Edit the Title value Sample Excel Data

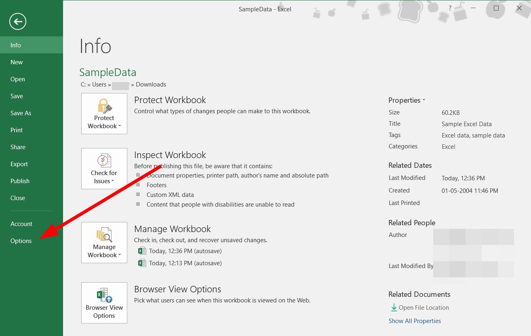(467, 124)
